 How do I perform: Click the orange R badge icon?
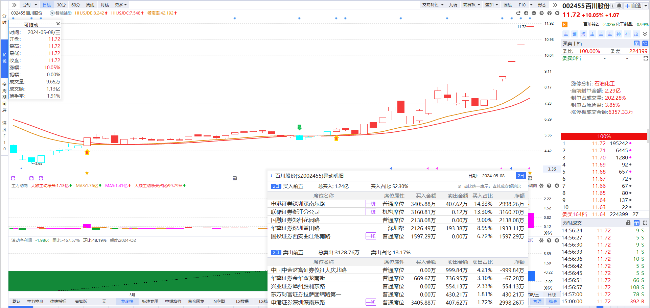(564, 24)
